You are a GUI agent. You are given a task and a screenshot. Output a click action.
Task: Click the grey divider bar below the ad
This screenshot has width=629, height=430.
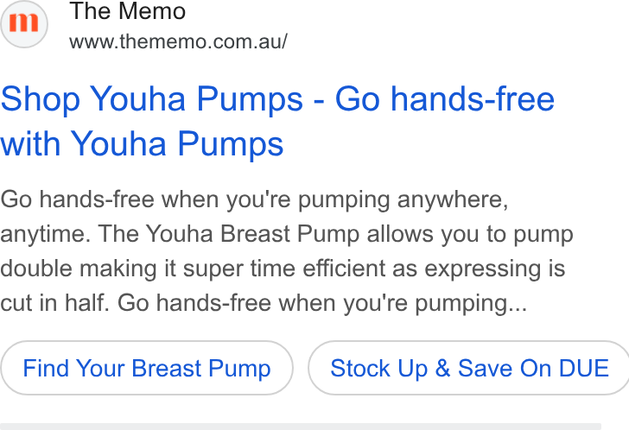(301, 427)
